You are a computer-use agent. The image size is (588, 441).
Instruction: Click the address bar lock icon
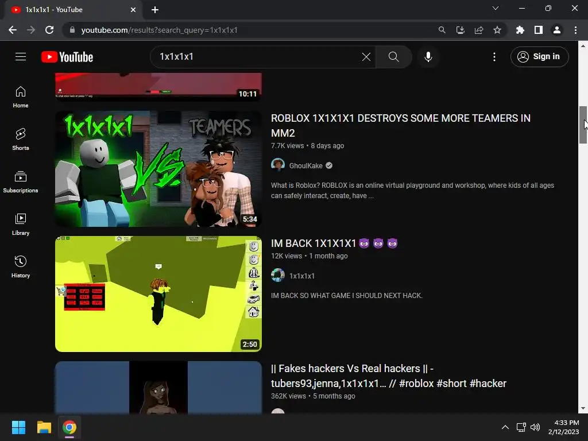point(72,30)
